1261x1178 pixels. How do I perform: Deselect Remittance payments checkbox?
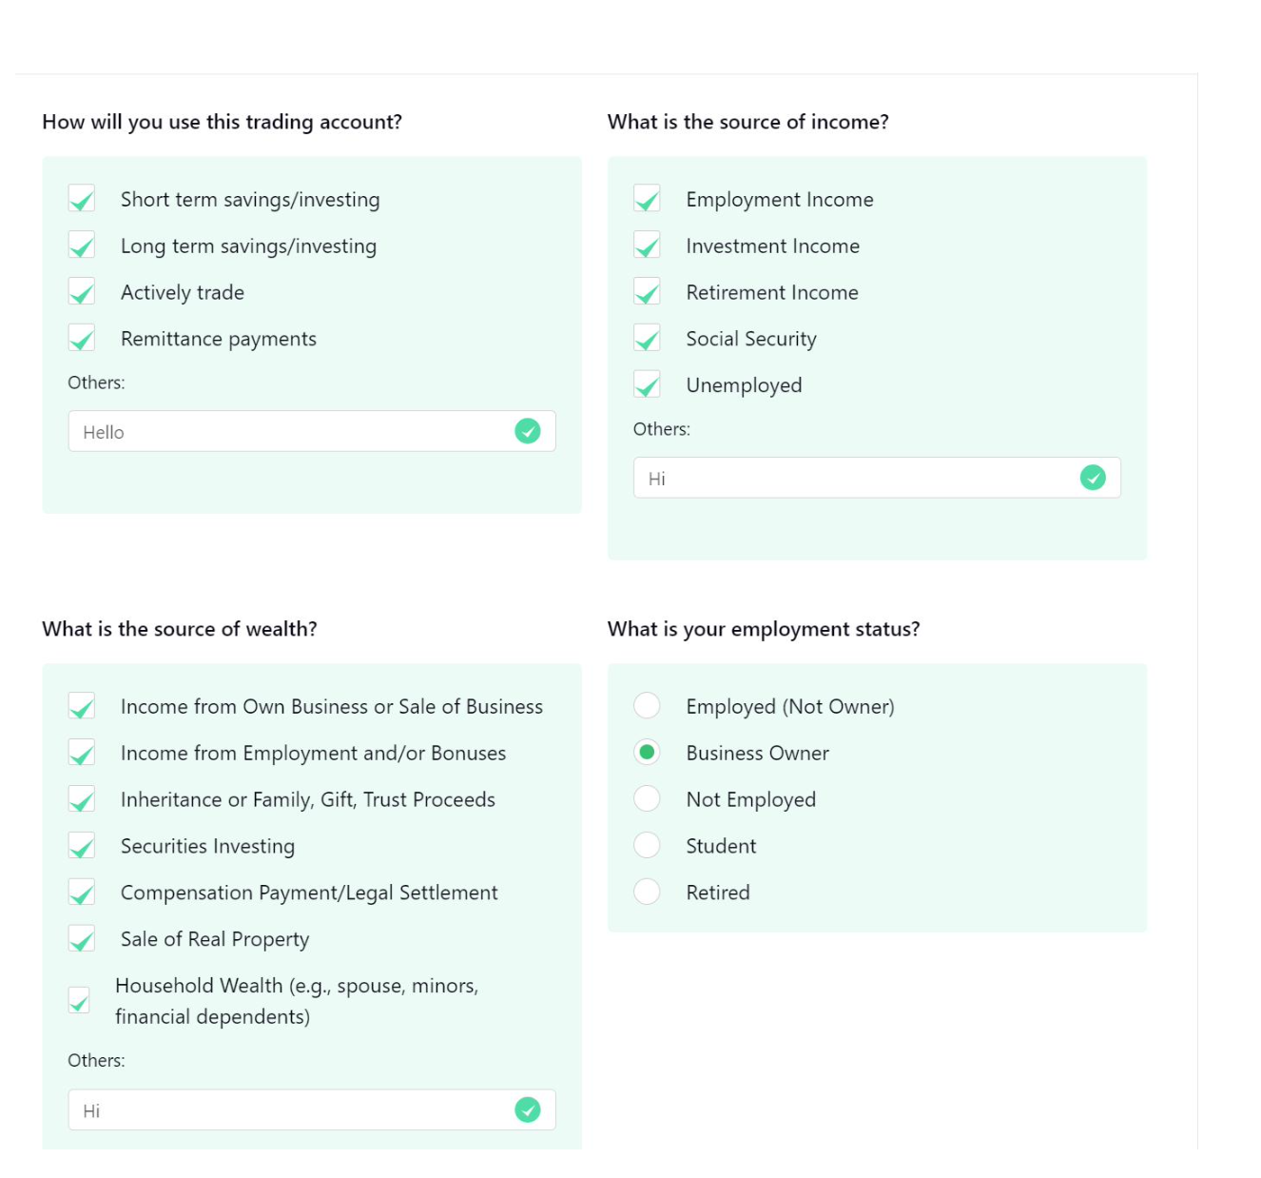[x=82, y=339]
